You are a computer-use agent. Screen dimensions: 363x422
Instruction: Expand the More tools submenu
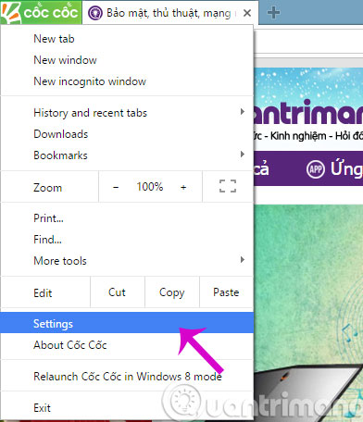(x=127, y=261)
